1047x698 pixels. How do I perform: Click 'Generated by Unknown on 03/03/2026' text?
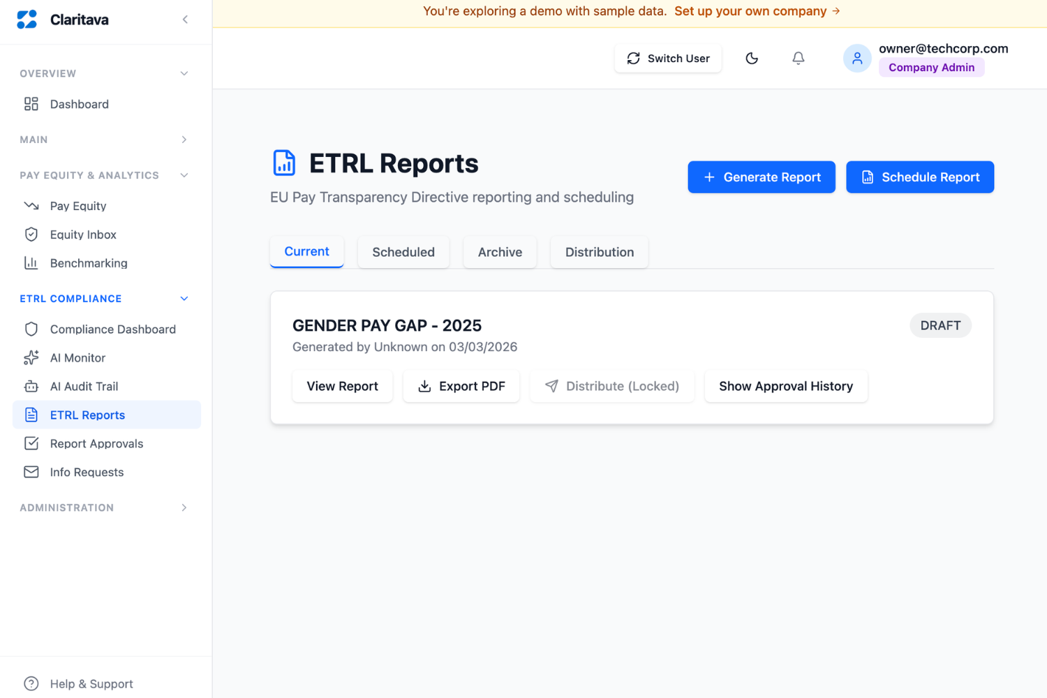pyautogui.click(x=405, y=347)
